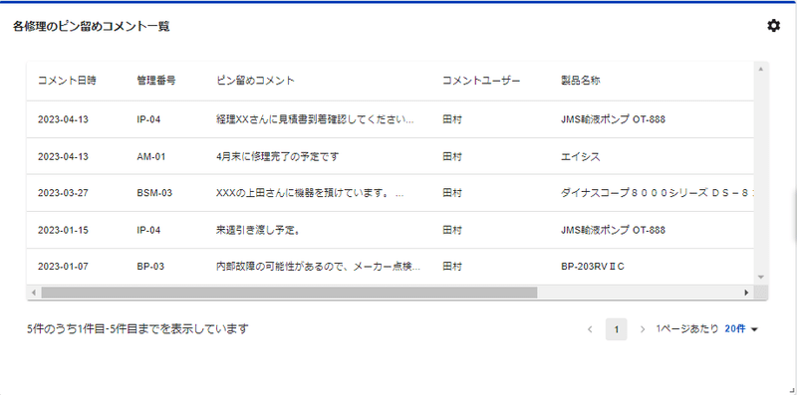Click the 各修理のピン留めコメント一覧 title
Screen dimensions: 797x395
pos(91,27)
